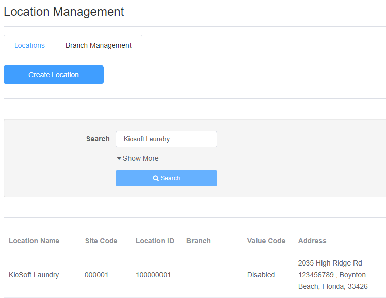Viewport: 386px width, 298px height.
Task: Click the Search field label
Action: (x=98, y=139)
